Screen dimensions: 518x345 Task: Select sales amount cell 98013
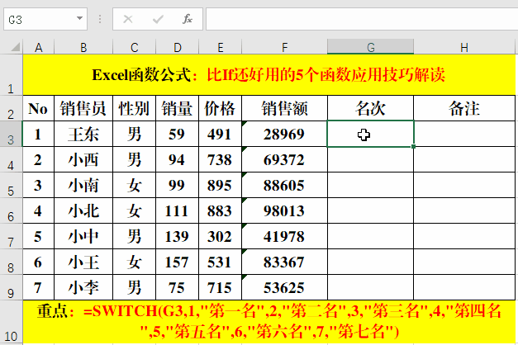click(x=284, y=211)
